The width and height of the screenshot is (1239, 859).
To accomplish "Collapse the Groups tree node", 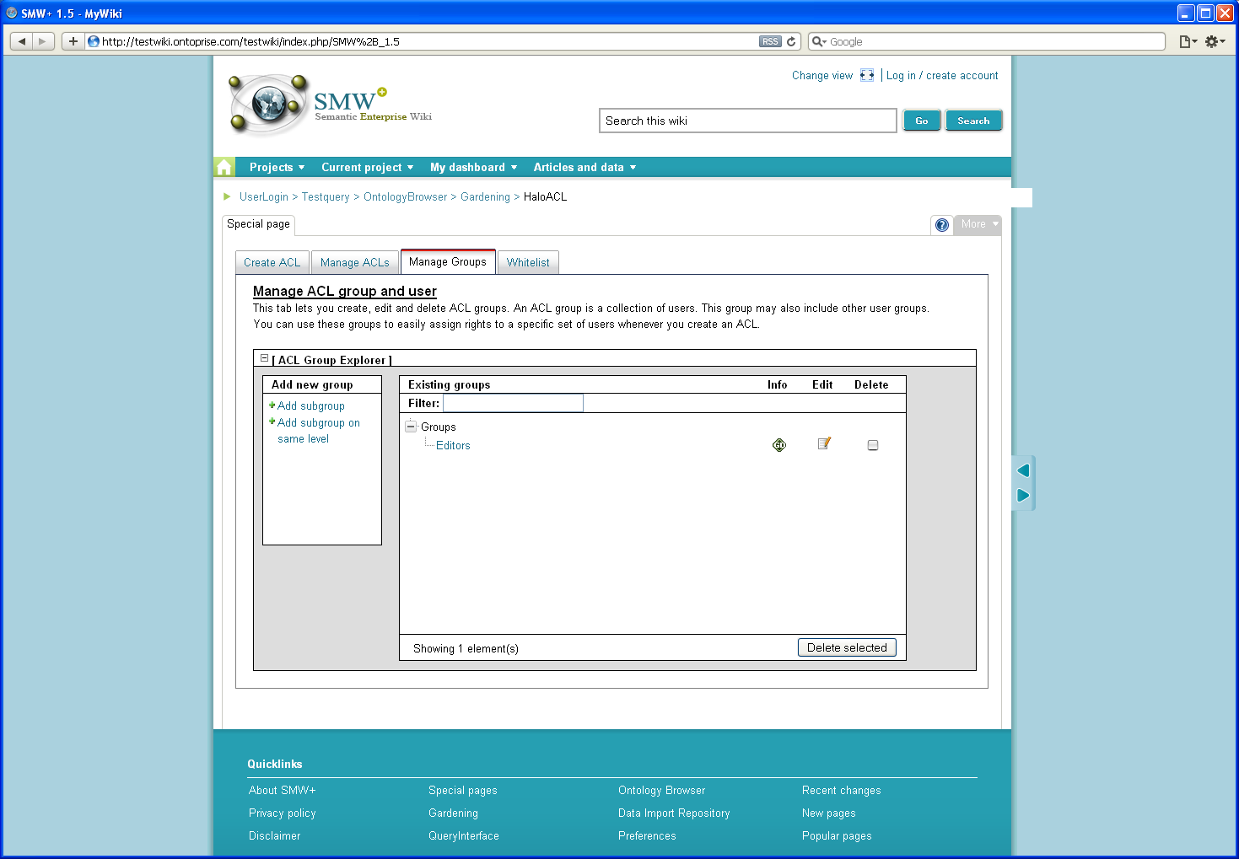I will 411,427.
